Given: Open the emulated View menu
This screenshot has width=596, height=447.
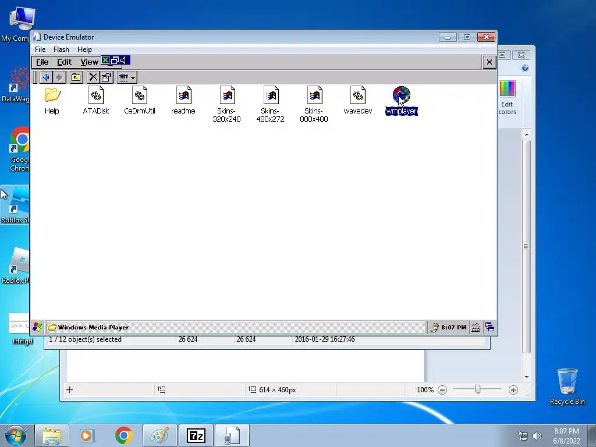Looking at the screenshot, I should point(89,62).
